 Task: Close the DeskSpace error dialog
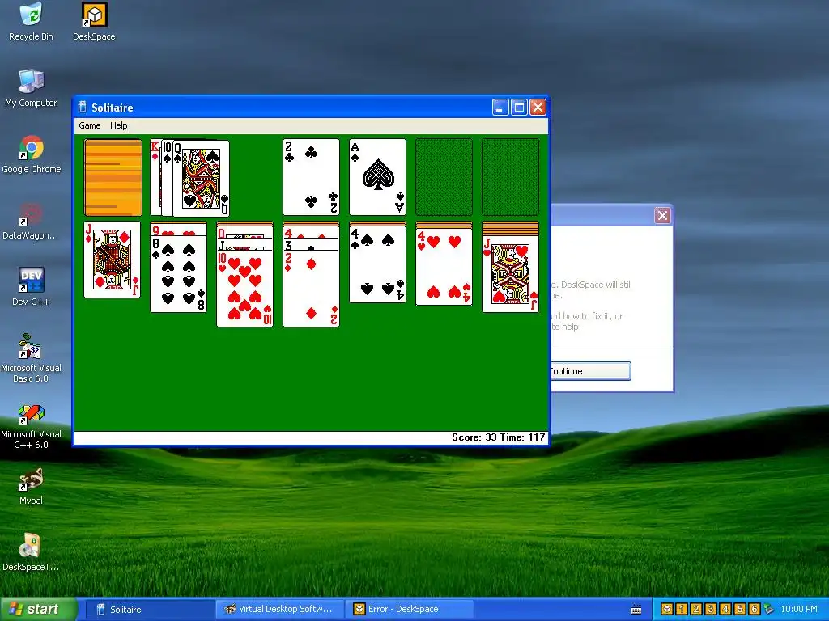pos(662,215)
